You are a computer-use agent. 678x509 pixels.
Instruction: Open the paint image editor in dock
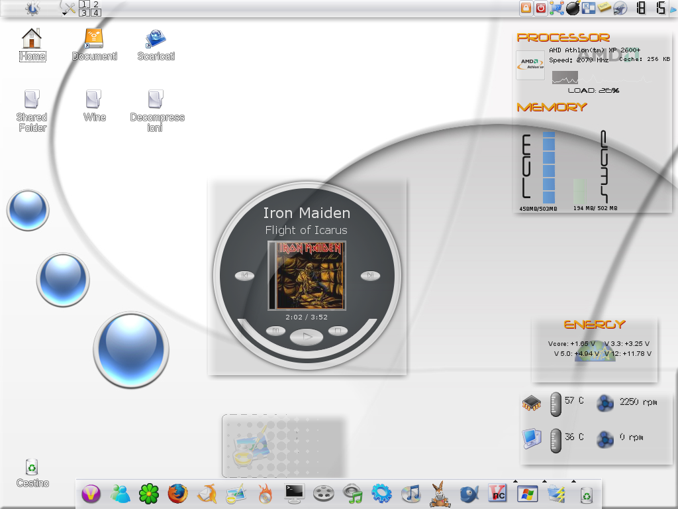tap(236, 494)
